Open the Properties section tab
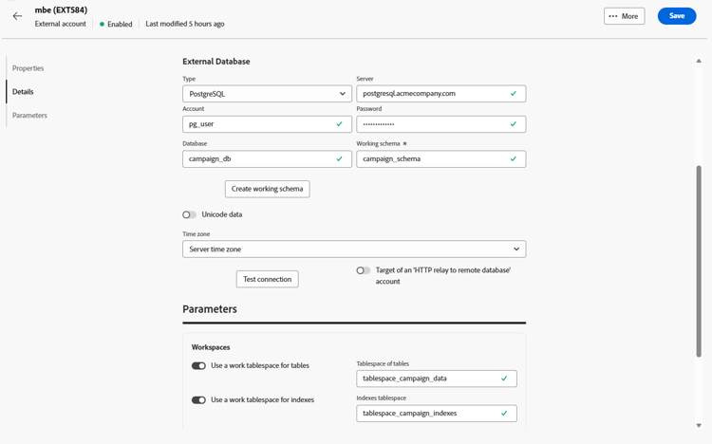Image resolution: width=712 pixels, height=444 pixels. coord(28,68)
